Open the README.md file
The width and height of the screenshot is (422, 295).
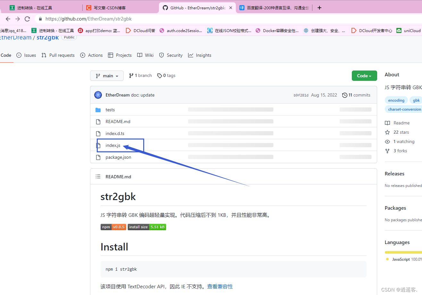tap(118, 122)
